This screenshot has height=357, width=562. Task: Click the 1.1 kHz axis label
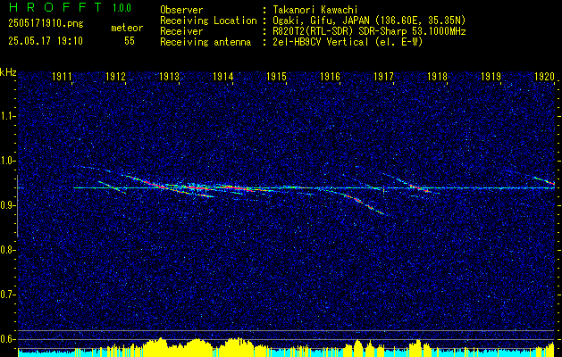[7, 116]
